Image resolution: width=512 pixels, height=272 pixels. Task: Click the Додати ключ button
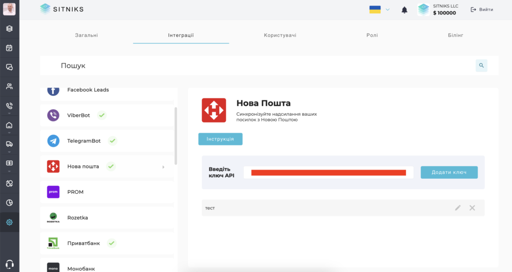coord(449,173)
